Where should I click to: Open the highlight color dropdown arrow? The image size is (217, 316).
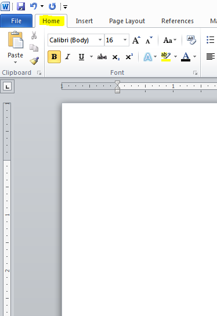tap(175, 57)
